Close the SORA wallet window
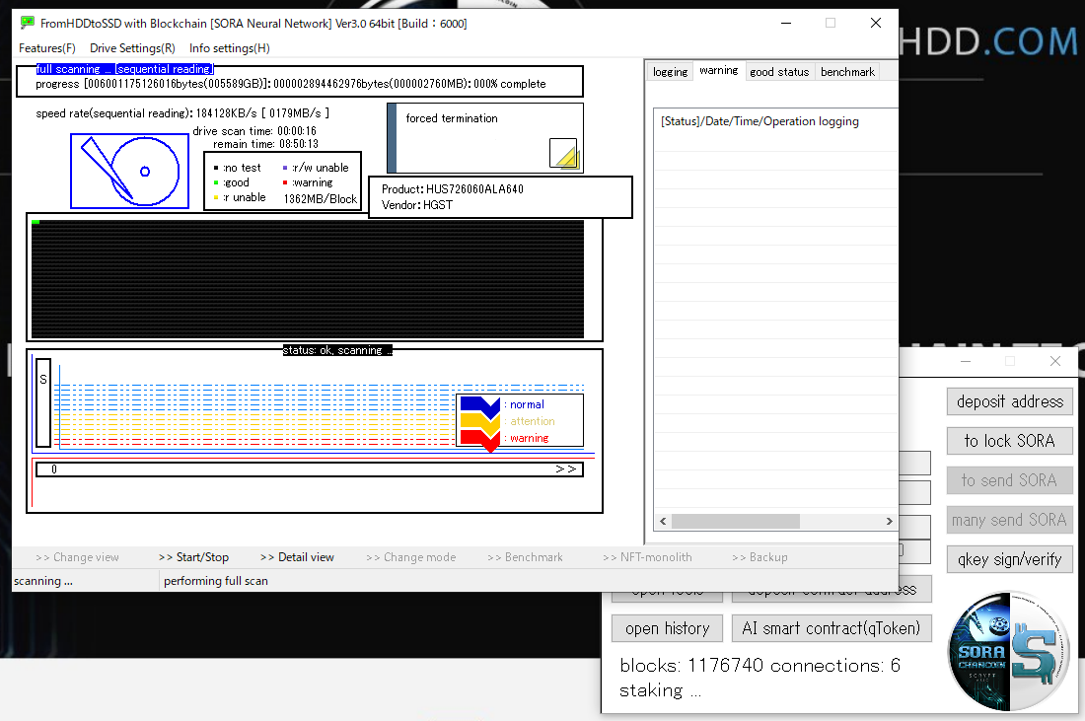Image resolution: width=1085 pixels, height=721 pixels. (1055, 361)
